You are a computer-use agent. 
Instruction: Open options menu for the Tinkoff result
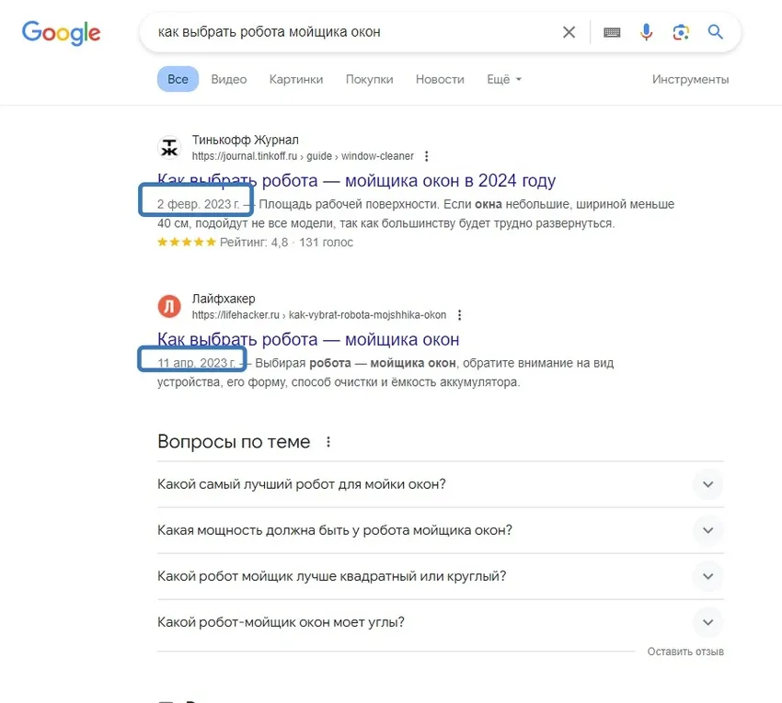click(426, 156)
